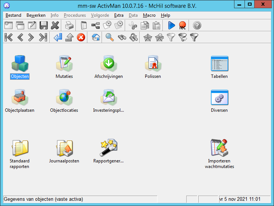Click the help question mark icon
Image resolution: width=274 pixels, height=206 pixels.
click(x=197, y=25)
